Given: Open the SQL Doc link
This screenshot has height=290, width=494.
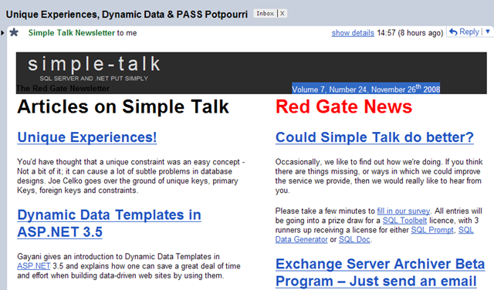Looking at the screenshot, I should pyautogui.click(x=354, y=239).
